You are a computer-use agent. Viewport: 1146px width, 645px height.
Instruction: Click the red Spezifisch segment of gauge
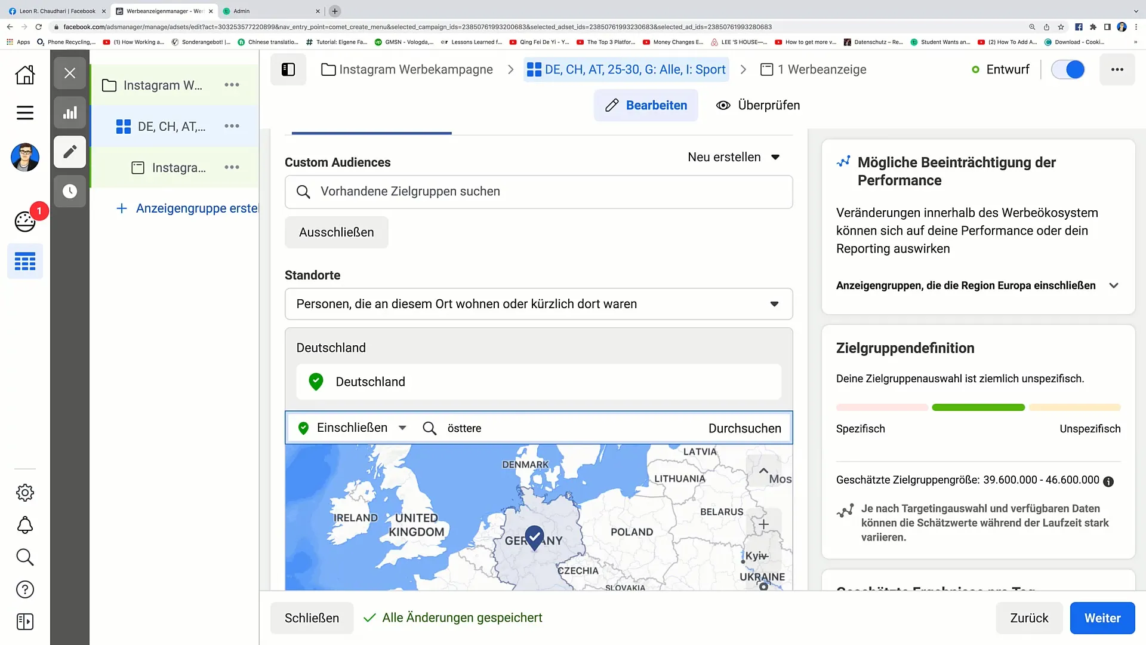point(882,407)
